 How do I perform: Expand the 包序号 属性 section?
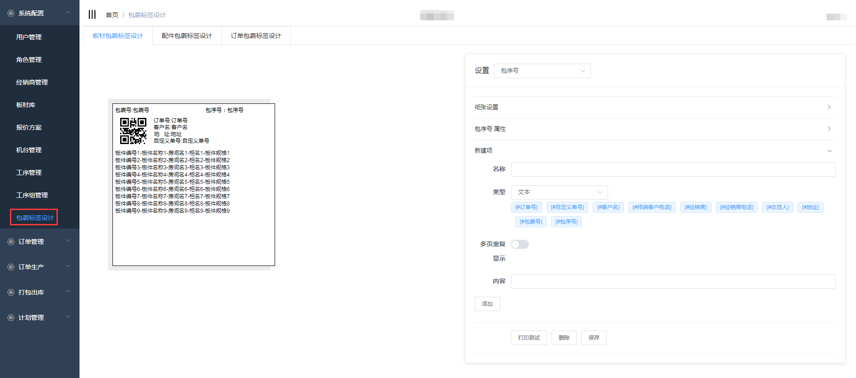[x=655, y=129]
